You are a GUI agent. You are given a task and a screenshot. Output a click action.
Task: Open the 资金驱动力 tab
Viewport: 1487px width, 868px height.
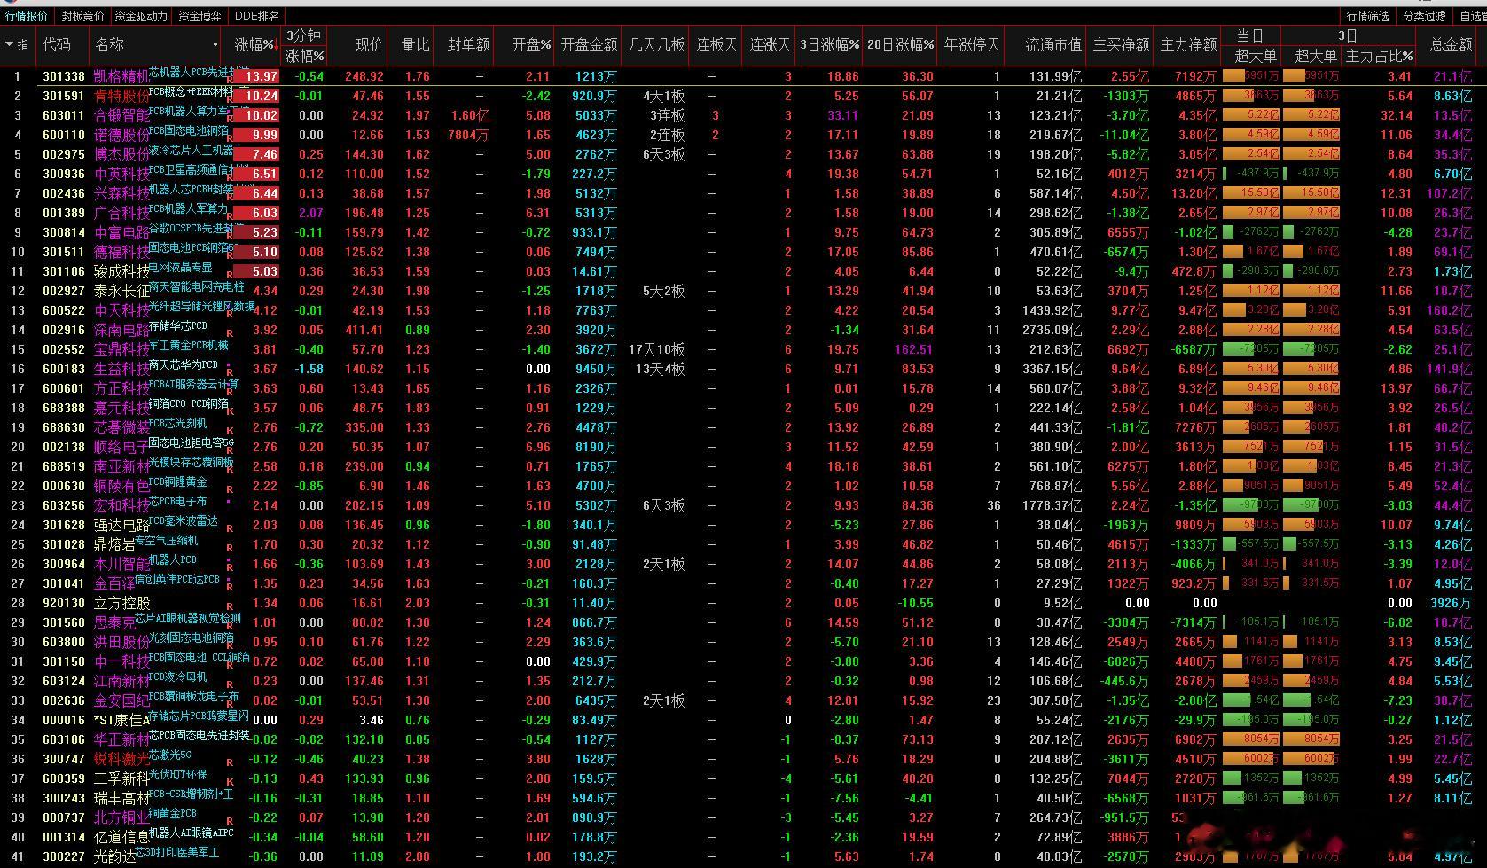pos(141,16)
